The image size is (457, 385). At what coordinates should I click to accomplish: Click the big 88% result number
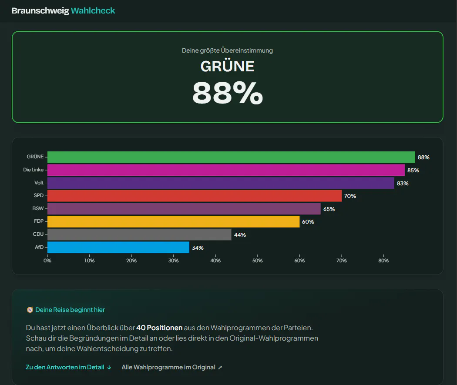pyautogui.click(x=228, y=93)
